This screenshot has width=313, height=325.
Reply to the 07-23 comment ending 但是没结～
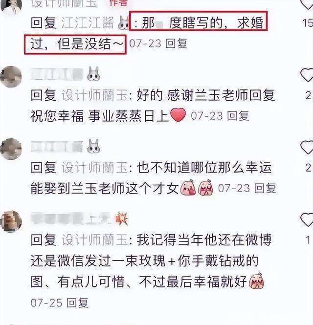point(177,43)
